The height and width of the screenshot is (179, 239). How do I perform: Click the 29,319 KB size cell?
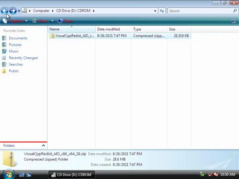pos(181,36)
